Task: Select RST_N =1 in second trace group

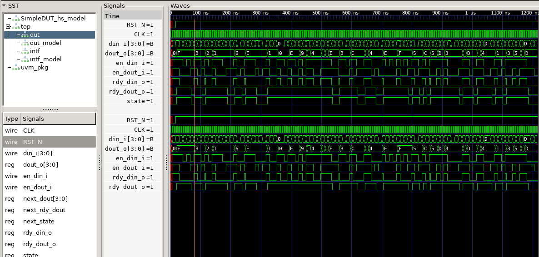Action: [x=133, y=120]
